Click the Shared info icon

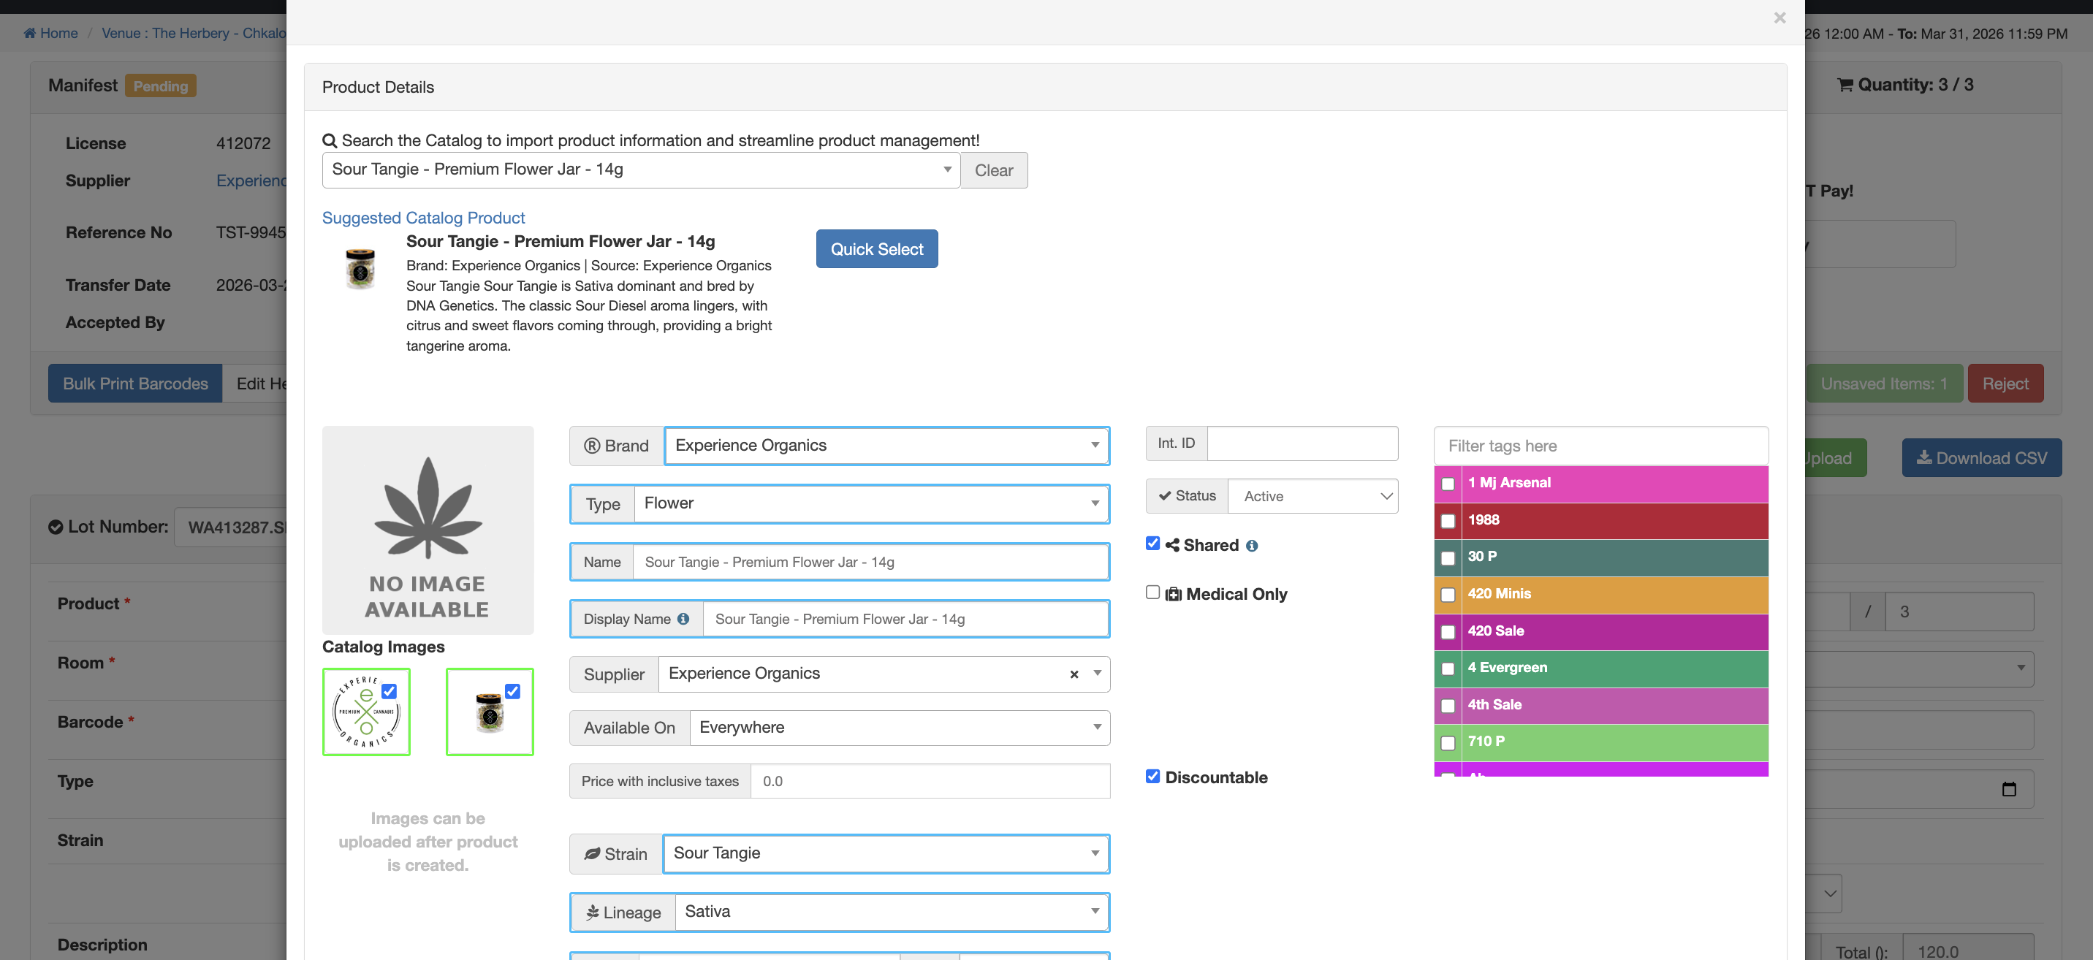(1252, 546)
